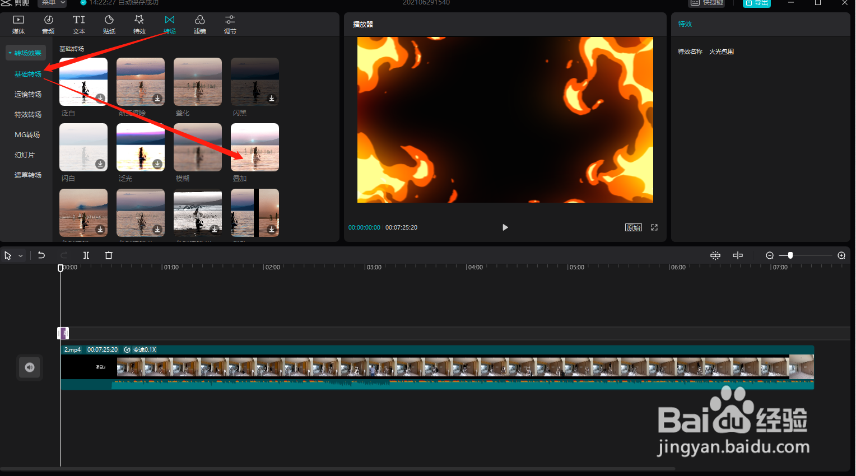Adjust the timeline zoom slider handle
Image resolution: width=856 pixels, height=476 pixels.
click(x=790, y=255)
